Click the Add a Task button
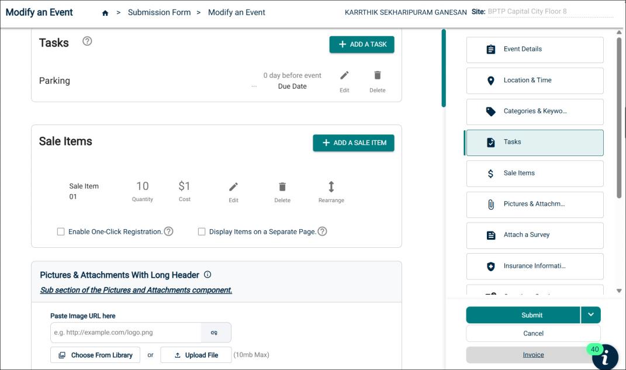The width and height of the screenshot is (626, 370). pyautogui.click(x=361, y=44)
